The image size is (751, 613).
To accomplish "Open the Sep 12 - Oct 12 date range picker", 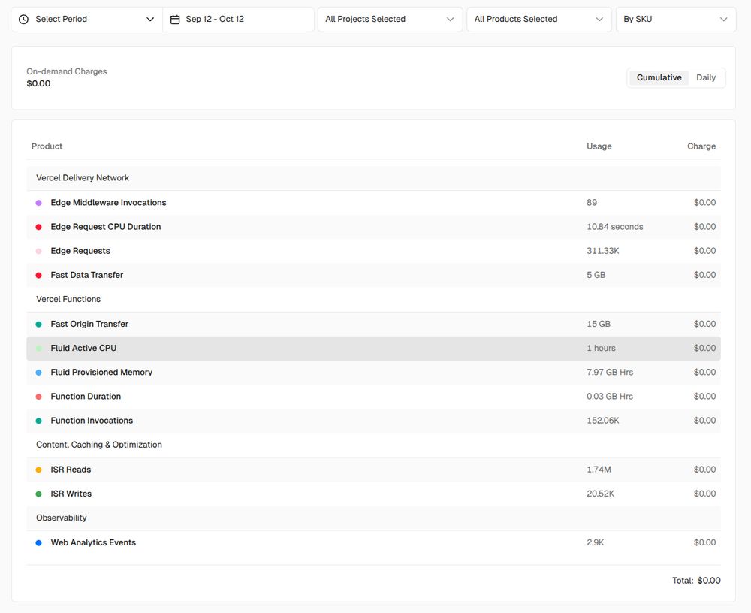I will tap(238, 20).
